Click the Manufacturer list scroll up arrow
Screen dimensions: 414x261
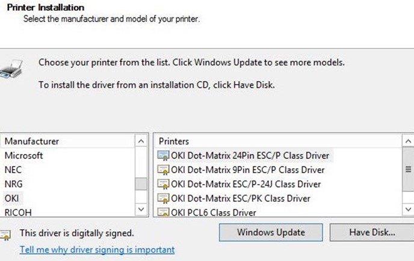coord(141,141)
